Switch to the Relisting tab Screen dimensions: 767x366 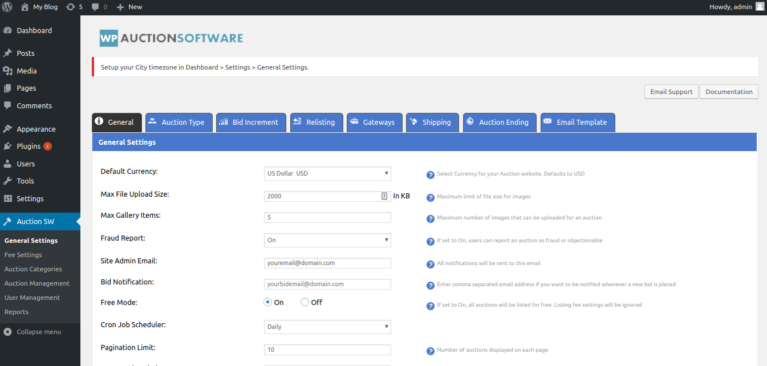click(316, 122)
